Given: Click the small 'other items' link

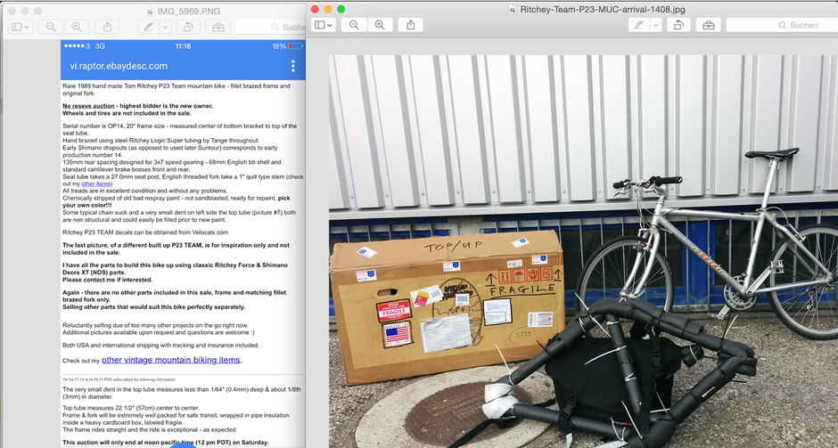Looking at the screenshot, I should [95, 183].
